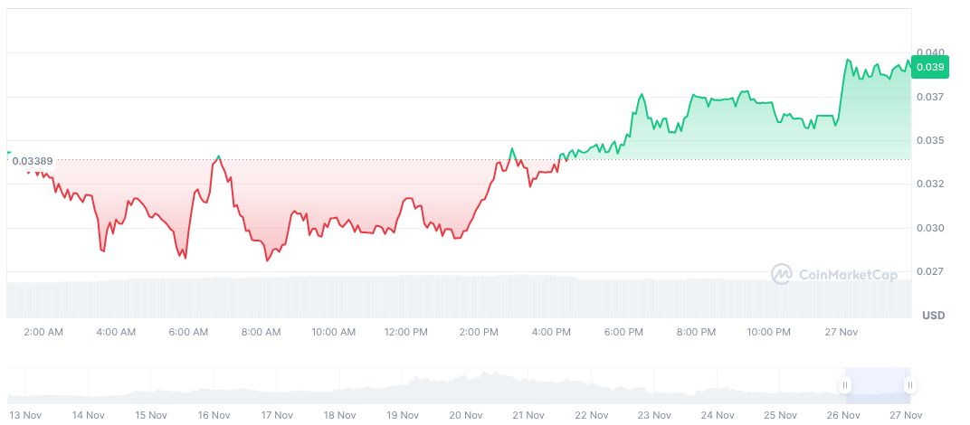Screen dimensions: 970x425
Task: Jump to 20 Nov on navigator timeline
Action: [465, 415]
